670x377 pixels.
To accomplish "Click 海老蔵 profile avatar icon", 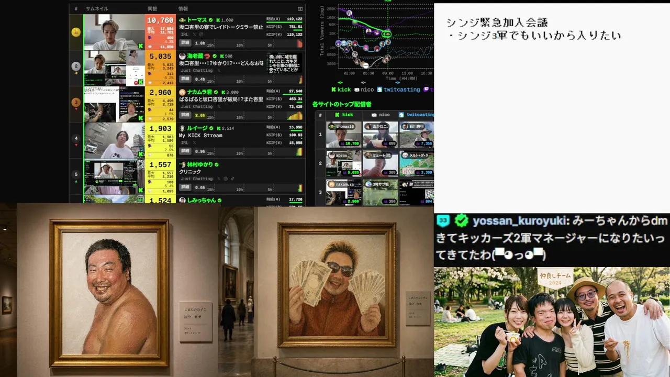I will [182, 56].
